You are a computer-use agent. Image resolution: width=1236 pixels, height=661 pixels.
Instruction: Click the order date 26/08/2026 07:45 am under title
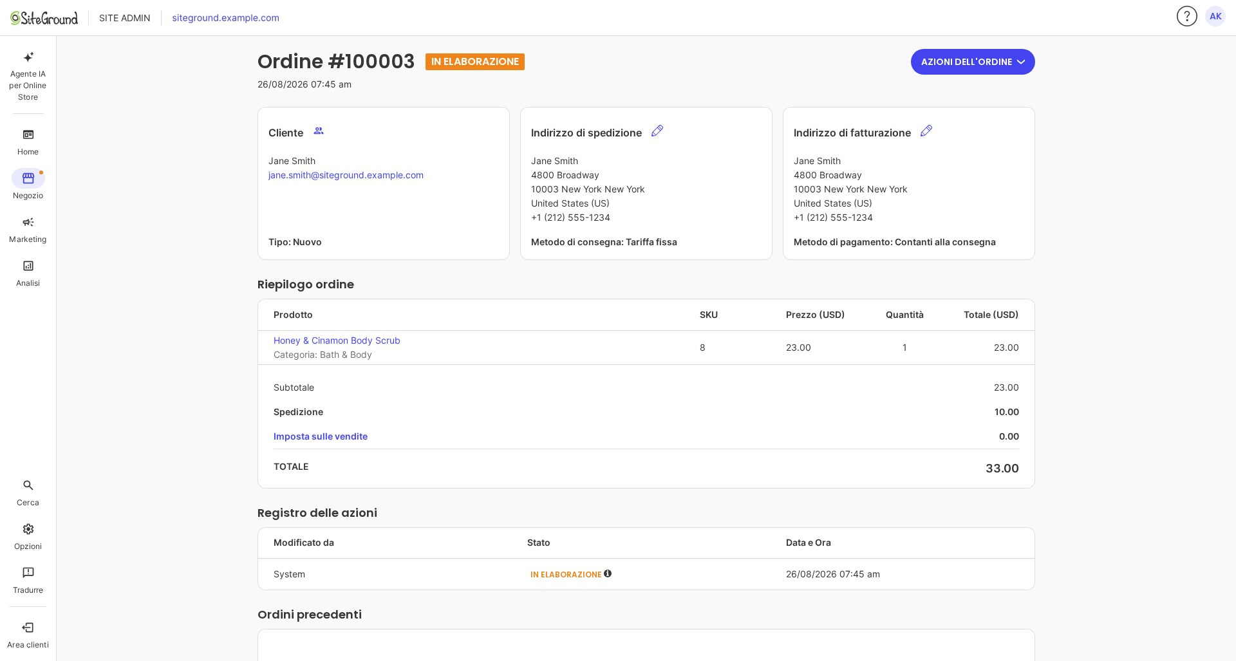point(304,84)
